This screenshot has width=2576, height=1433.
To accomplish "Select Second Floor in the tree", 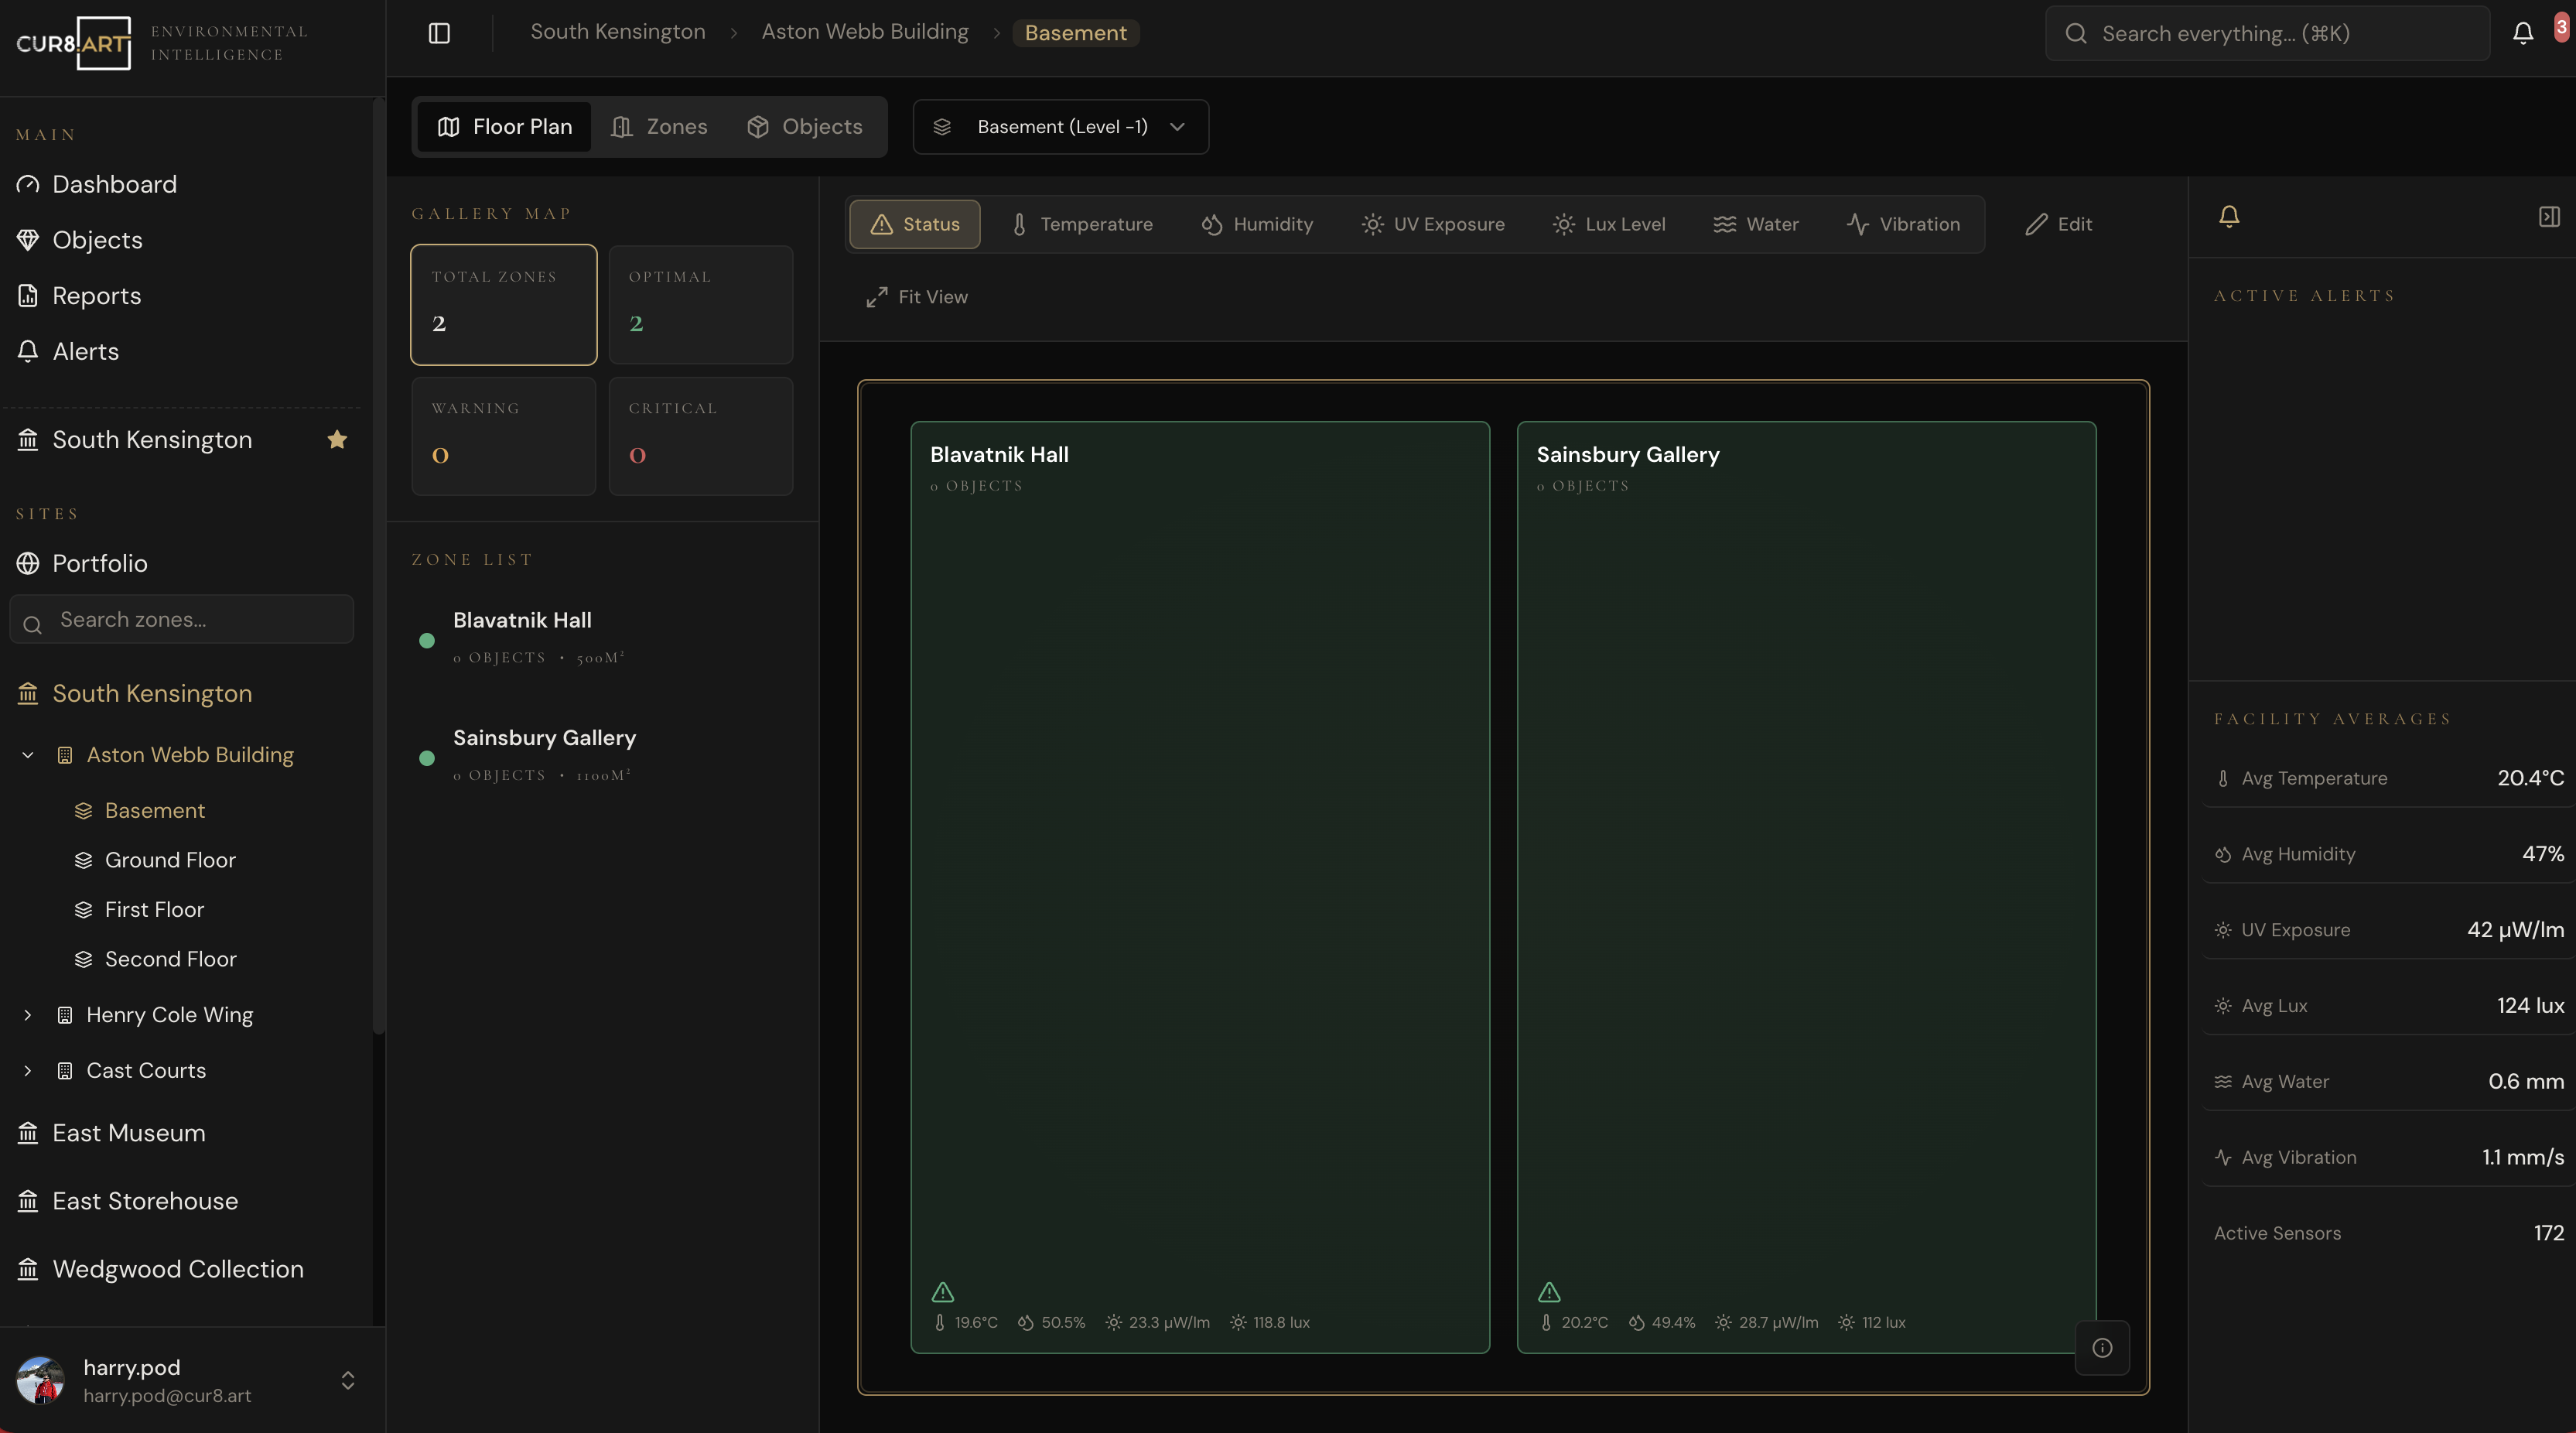I will pos(170,959).
